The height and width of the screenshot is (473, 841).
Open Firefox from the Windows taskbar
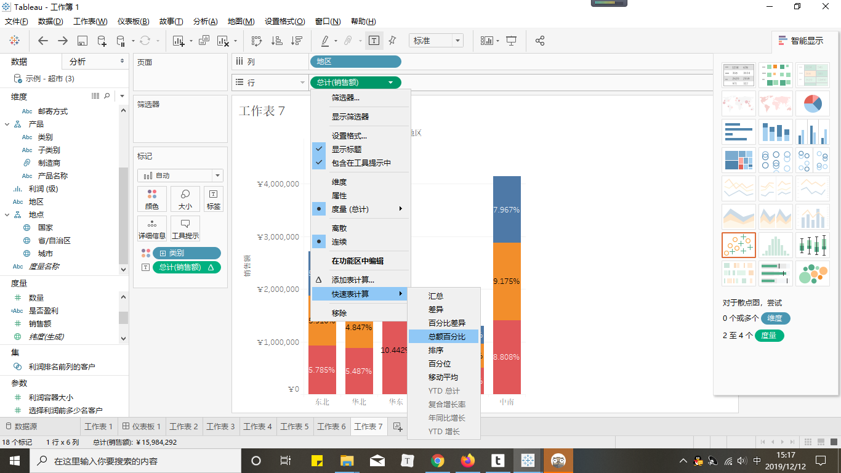coord(468,461)
